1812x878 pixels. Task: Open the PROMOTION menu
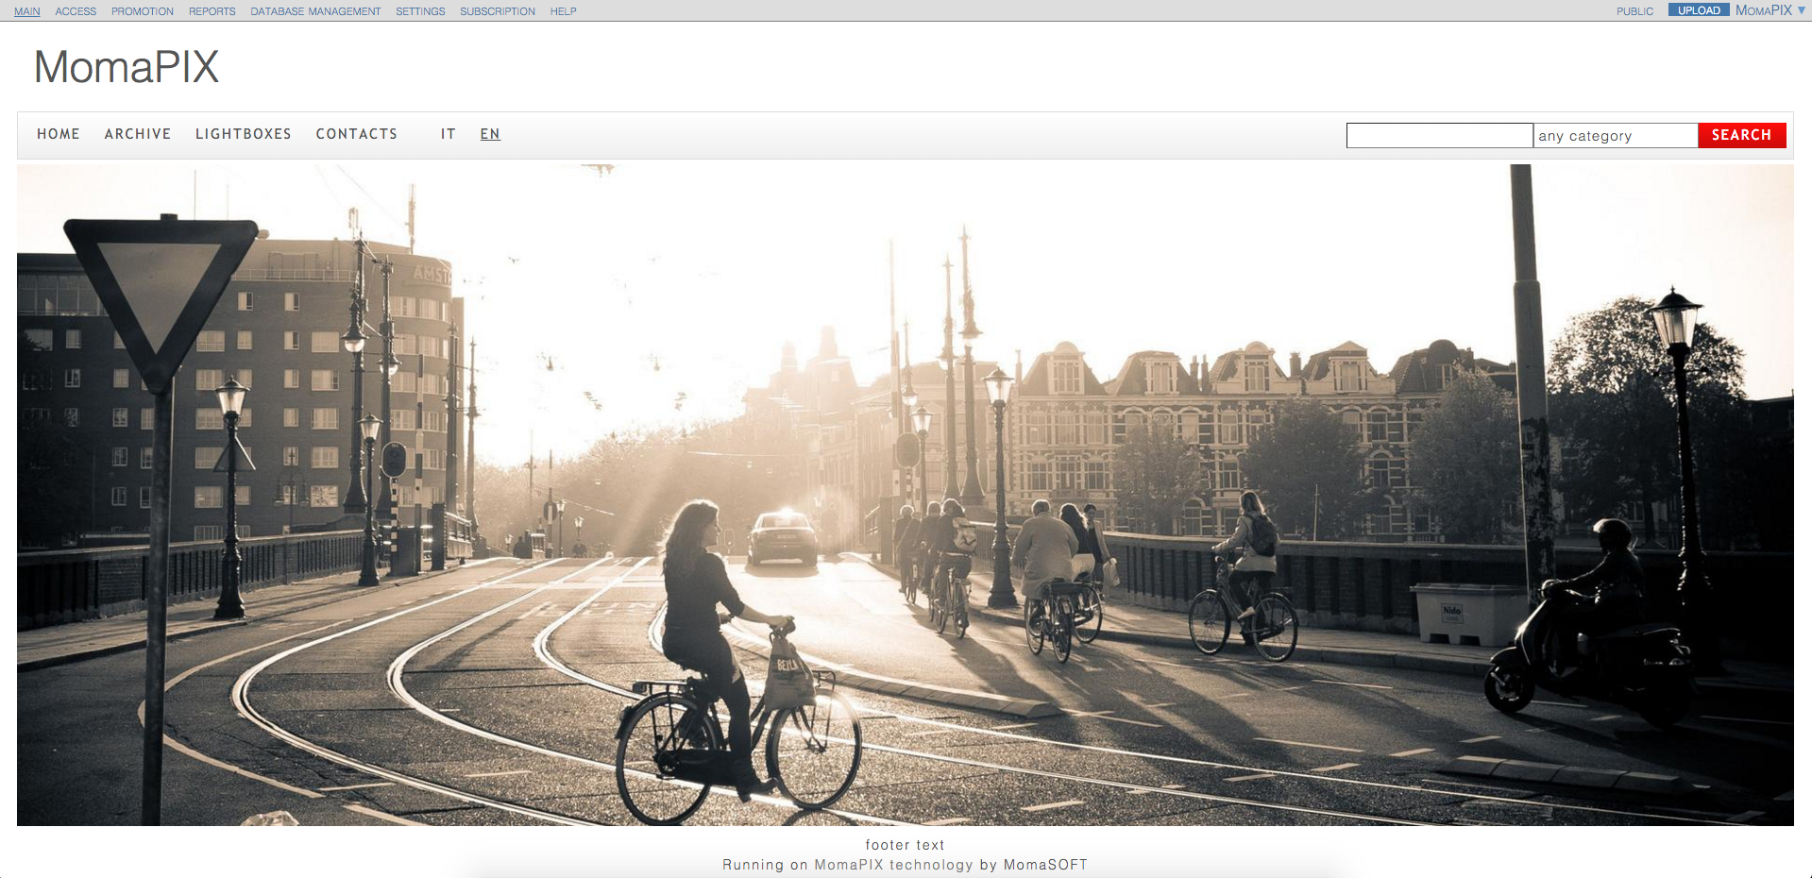pyautogui.click(x=143, y=11)
